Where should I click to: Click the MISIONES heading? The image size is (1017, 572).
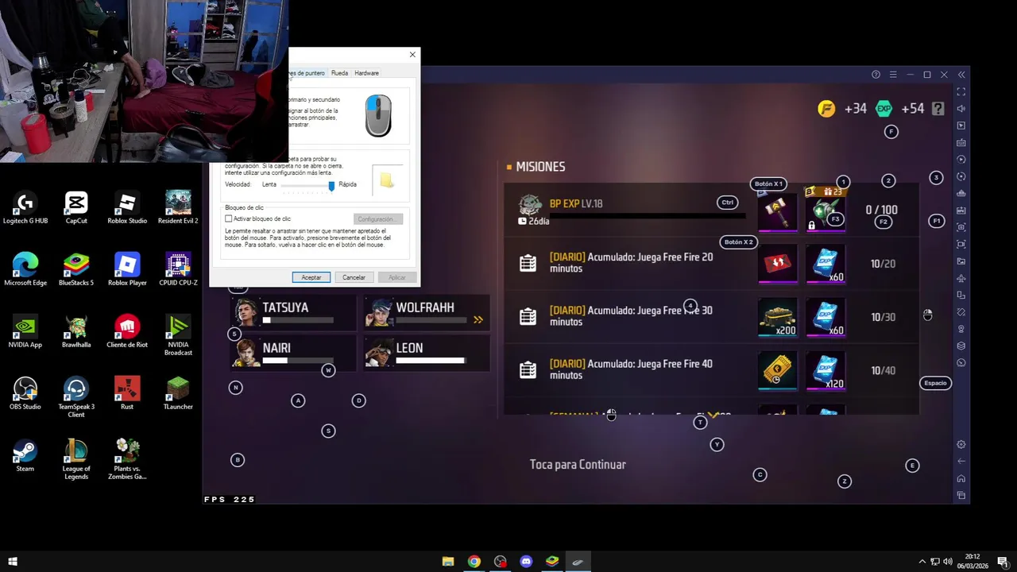pyautogui.click(x=540, y=167)
